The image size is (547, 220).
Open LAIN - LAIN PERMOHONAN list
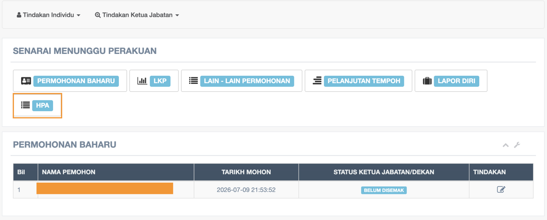pos(247,81)
